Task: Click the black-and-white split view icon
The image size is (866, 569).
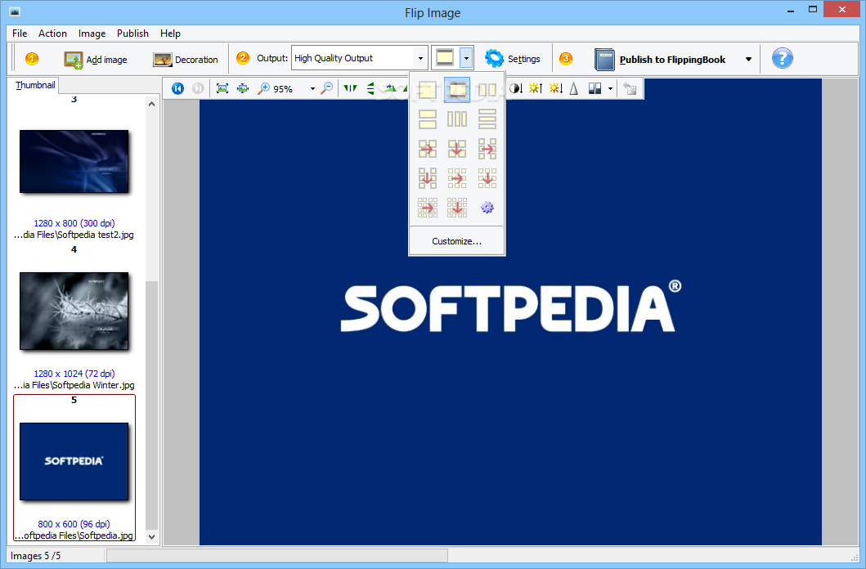Action: coord(595,88)
